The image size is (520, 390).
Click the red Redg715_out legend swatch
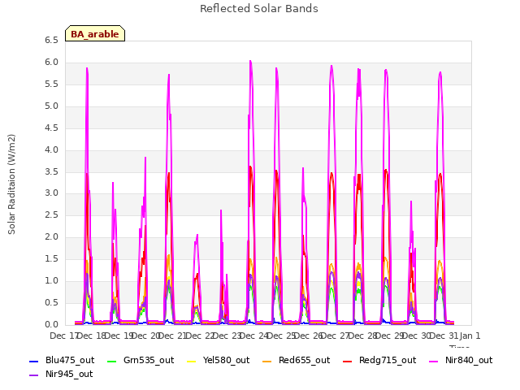[347, 361]
